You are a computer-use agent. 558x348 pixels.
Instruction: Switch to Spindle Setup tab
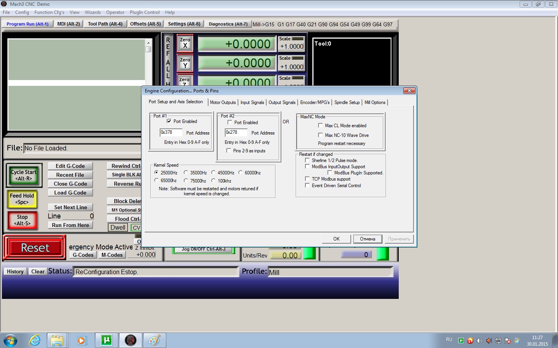pos(347,102)
